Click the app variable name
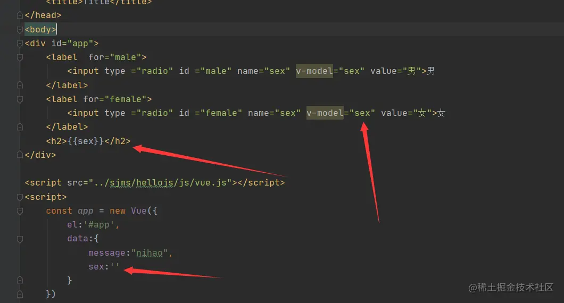564x303 pixels. [x=86, y=212]
